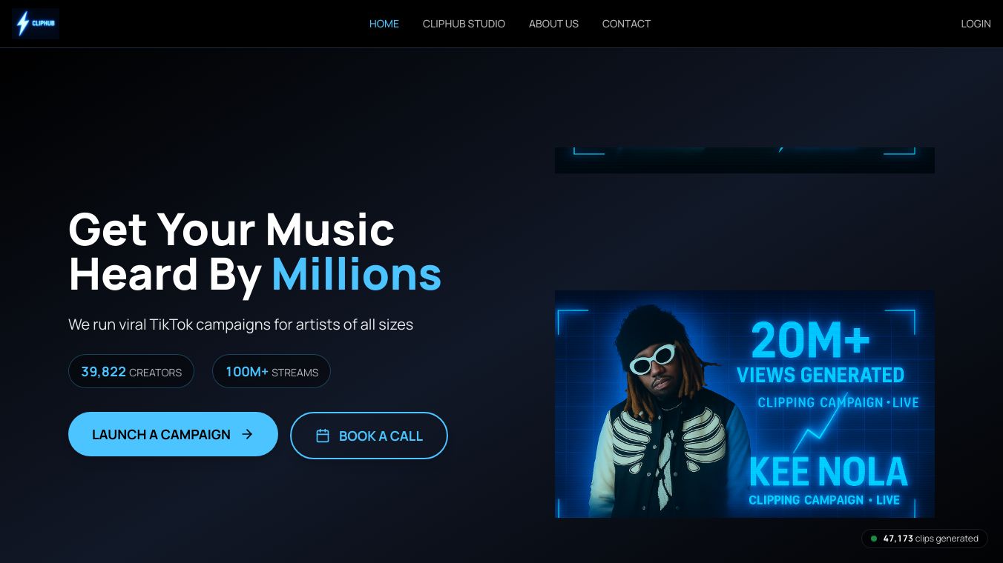
Task: Click the blue Millions headline word
Action: click(357, 274)
